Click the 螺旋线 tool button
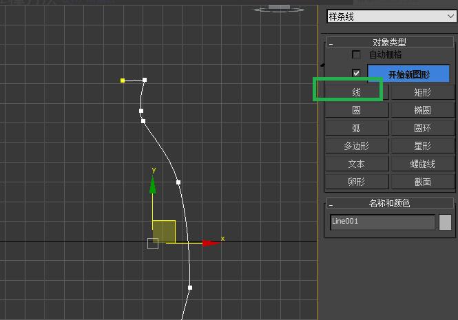The height and width of the screenshot is (320, 458). tap(423, 164)
